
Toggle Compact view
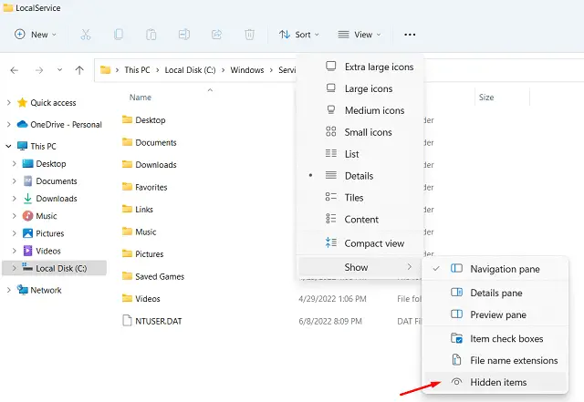[360, 243]
